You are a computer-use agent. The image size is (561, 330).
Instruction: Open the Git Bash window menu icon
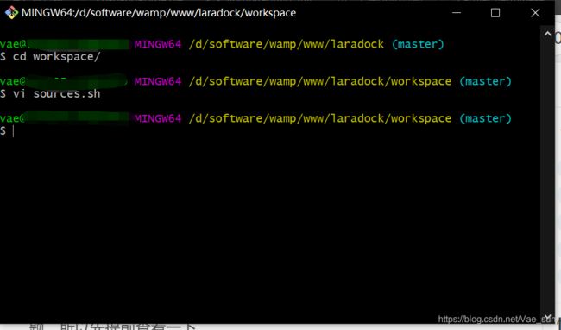[x=11, y=13]
